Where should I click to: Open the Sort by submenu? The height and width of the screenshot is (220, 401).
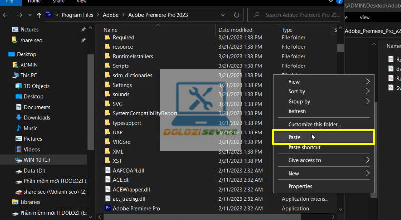[x=324, y=91]
